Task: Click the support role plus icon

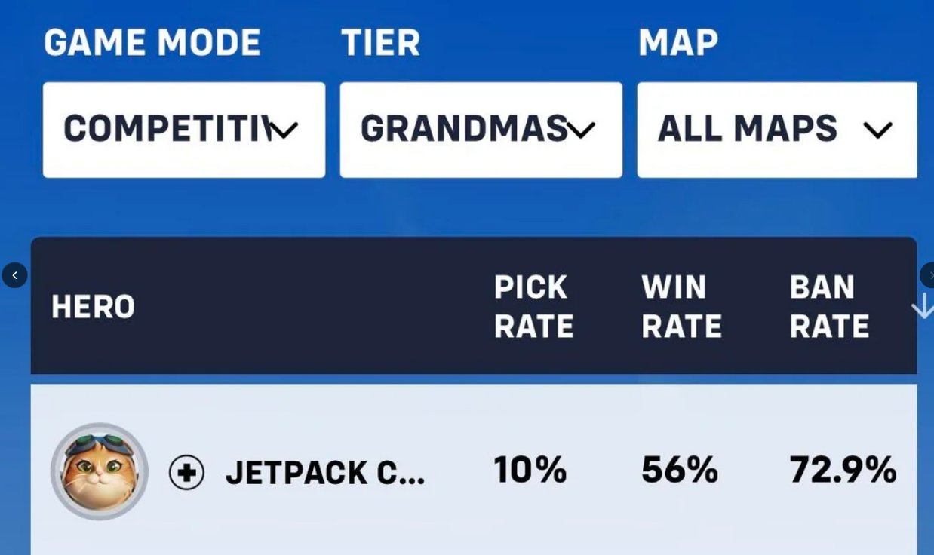Action: coord(186,473)
